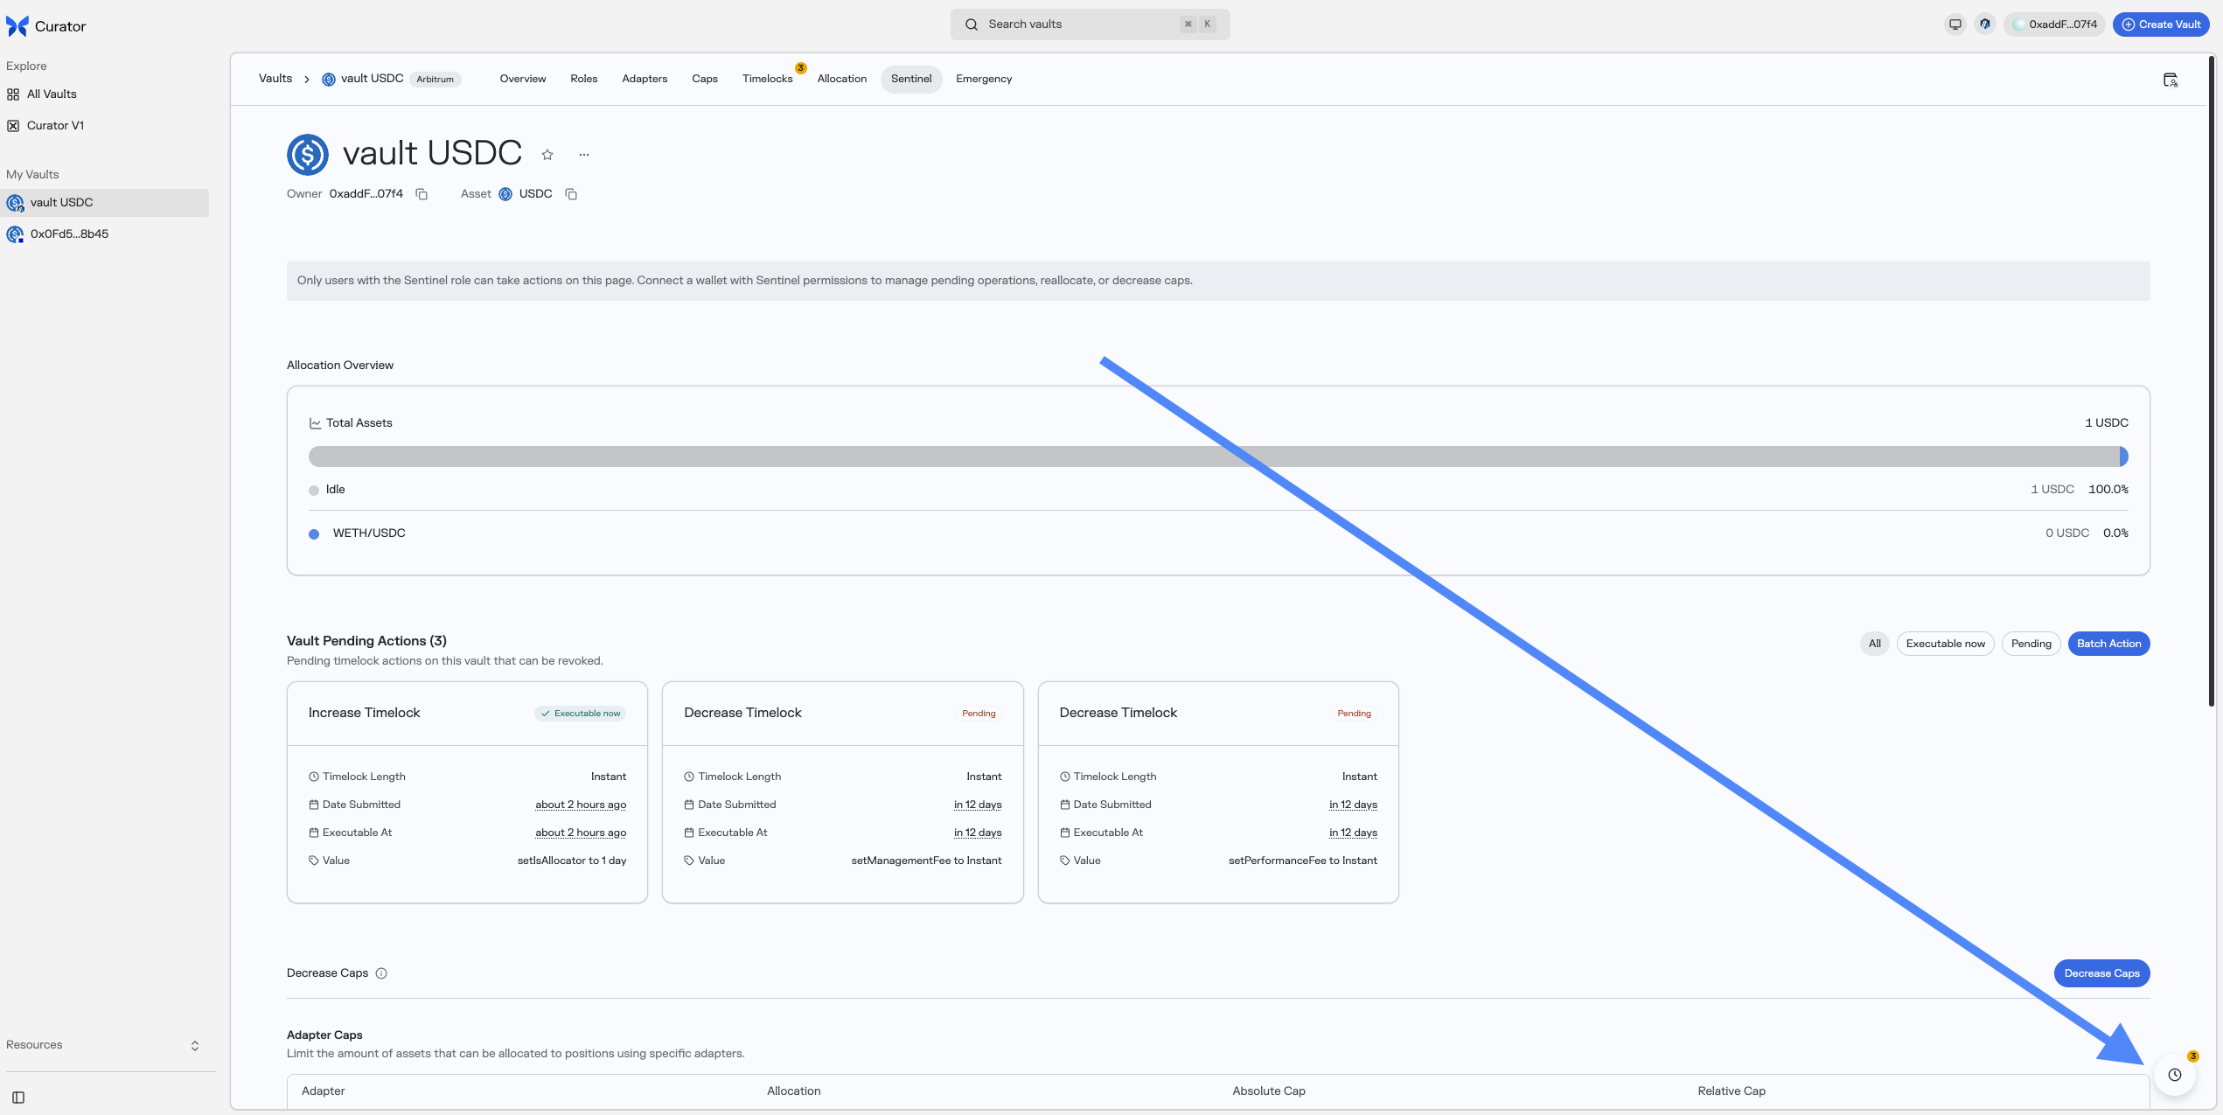Open the Arbitrum network selector icon

[1985, 24]
